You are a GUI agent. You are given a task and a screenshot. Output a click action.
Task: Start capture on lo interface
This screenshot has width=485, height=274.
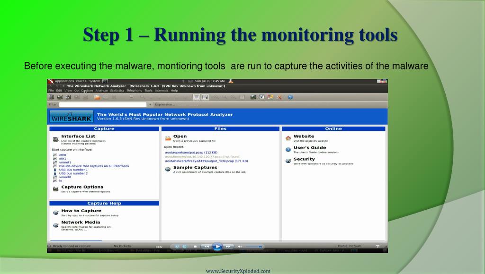pyautogui.click(x=61, y=181)
